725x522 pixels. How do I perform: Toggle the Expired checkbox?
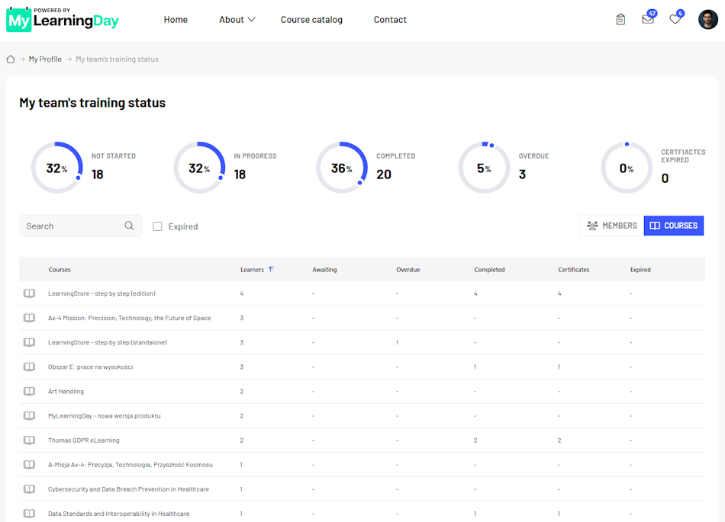pyautogui.click(x=157, y=226)
